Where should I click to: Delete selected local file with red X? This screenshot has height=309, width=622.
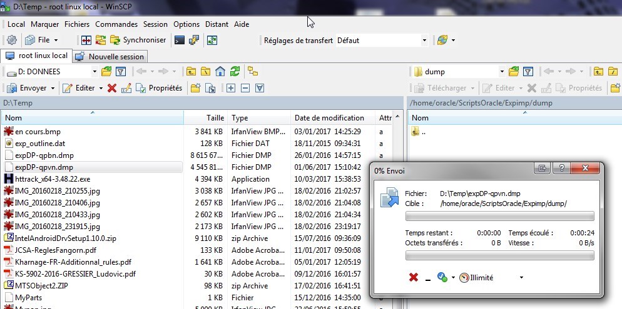(112, 88)
